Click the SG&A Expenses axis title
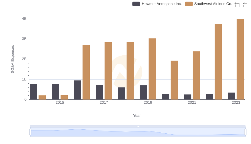Viewport: 251px width, 144px height. (13, 59)
